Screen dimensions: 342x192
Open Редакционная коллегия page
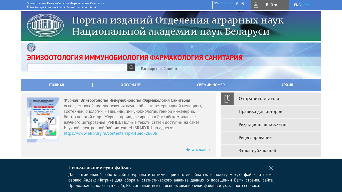[x=271, y=125]
